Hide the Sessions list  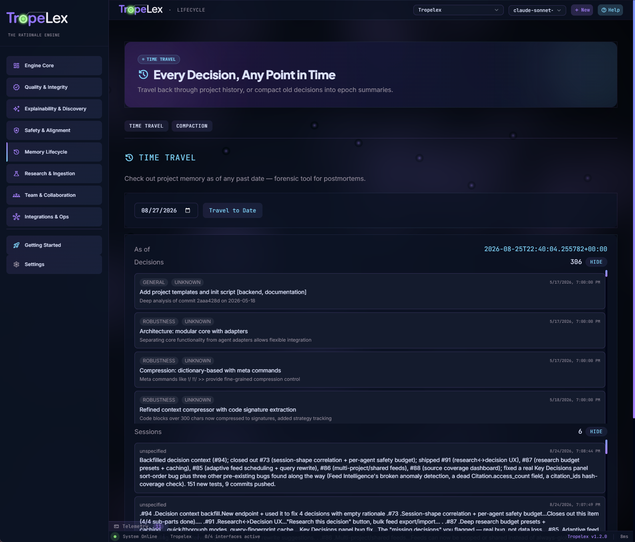(596, 432)
